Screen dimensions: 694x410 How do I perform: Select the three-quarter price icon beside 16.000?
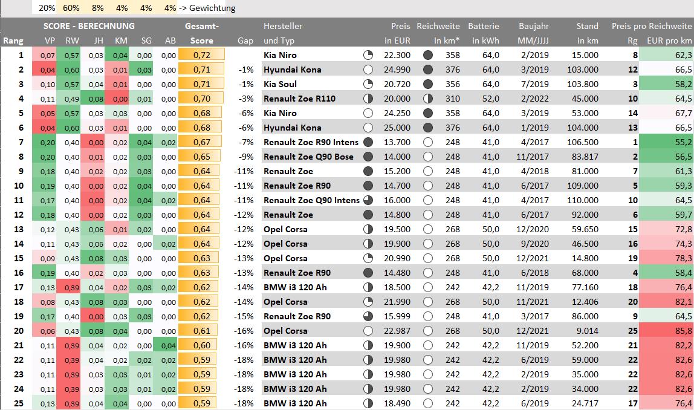click(x=368, y=200)
